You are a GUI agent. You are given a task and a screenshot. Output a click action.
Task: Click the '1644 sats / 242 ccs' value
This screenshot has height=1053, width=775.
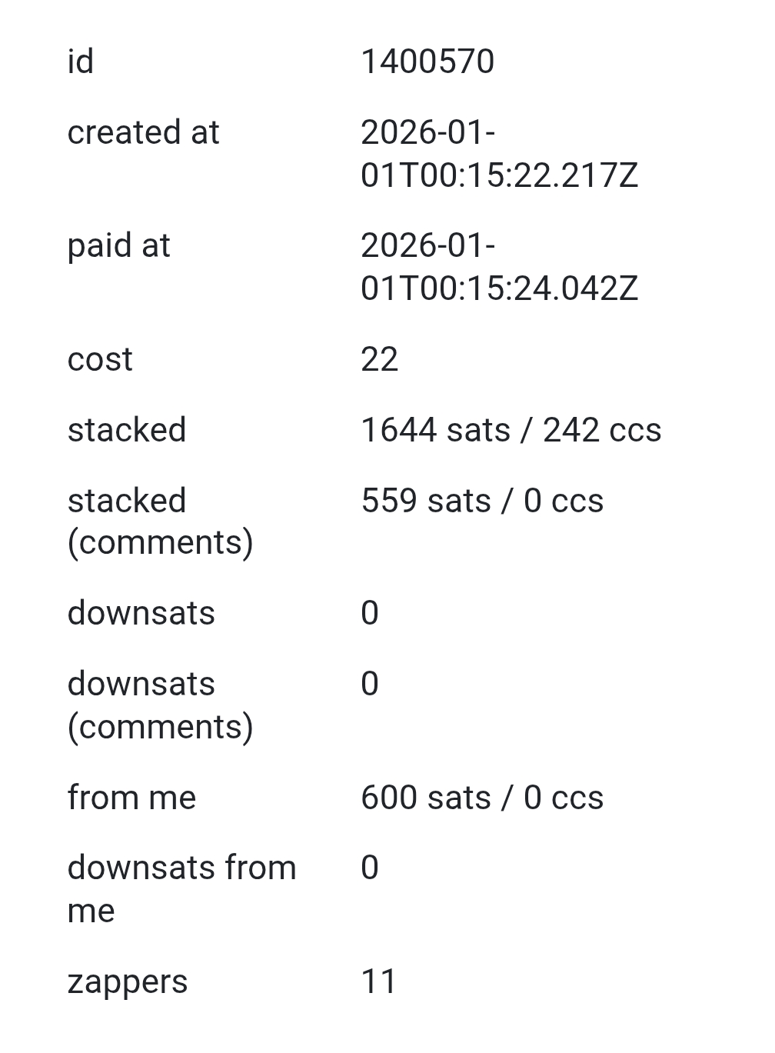tap(511, 430)
